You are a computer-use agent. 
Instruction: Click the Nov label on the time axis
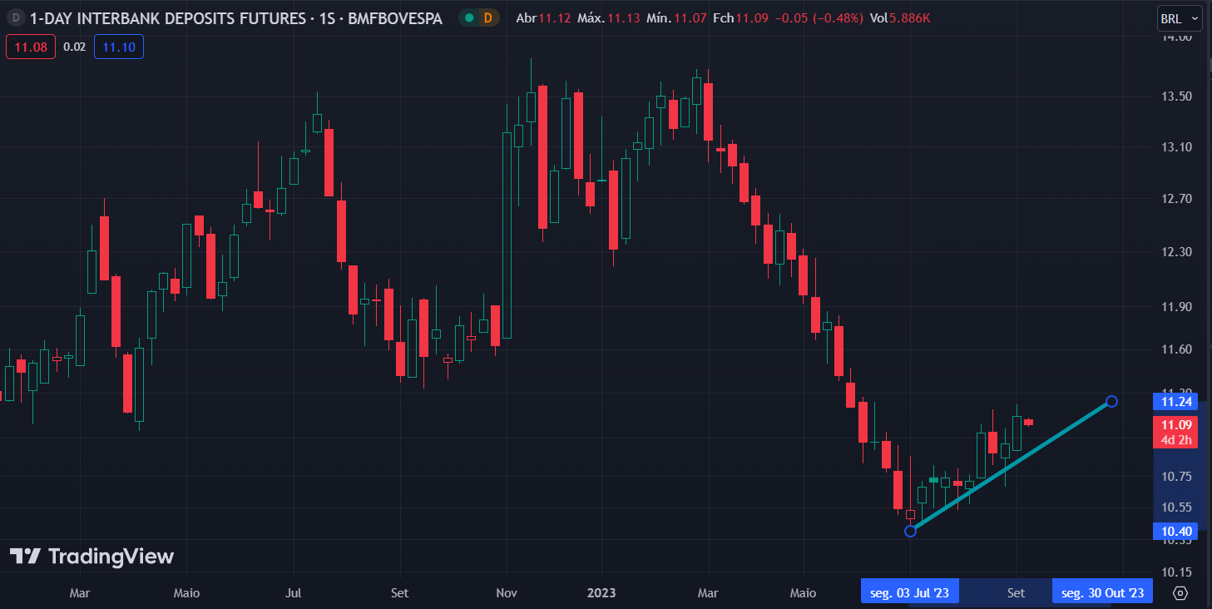pos(507,593)
